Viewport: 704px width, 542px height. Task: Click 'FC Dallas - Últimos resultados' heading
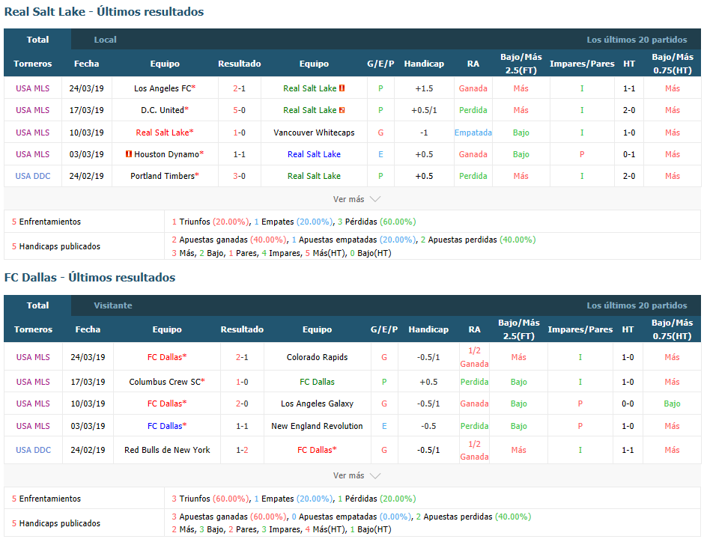click(x=90, y=277)
